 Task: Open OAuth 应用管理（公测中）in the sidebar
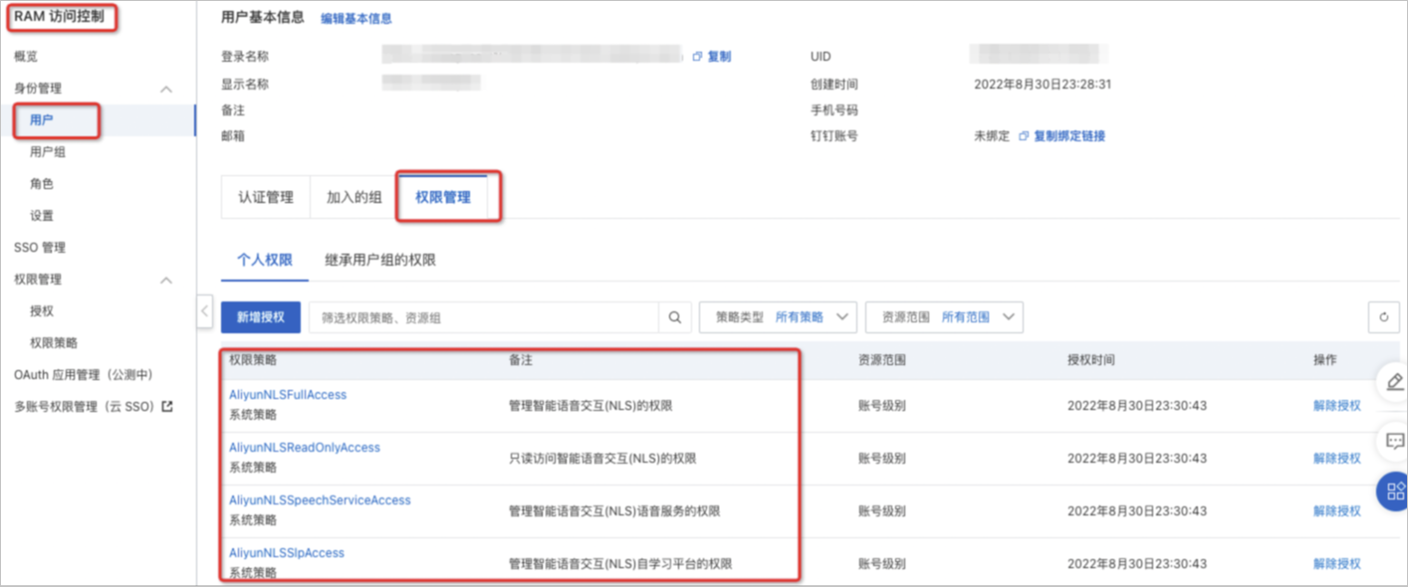tap(84, 375)
